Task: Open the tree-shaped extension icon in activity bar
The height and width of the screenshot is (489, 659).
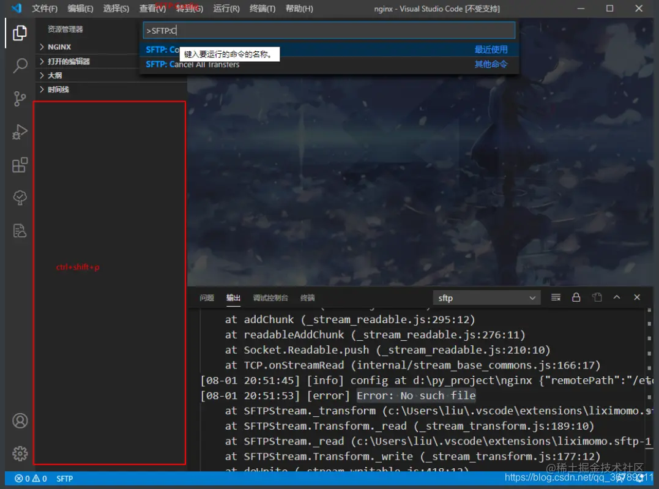Action: click(x=20, y=198)
